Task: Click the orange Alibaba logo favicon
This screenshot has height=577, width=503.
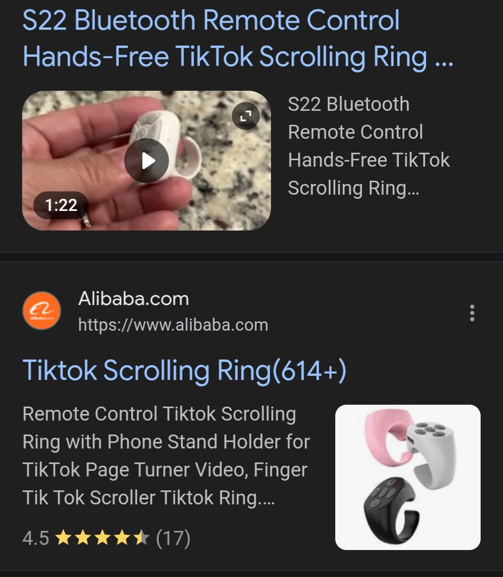Action: (x=42, y=311)
